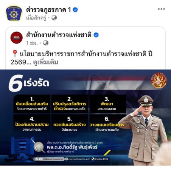
Task: Click verified badge beside สำนักงานตำรวจแห่งชาติ
Action: [x=96, y=35]
